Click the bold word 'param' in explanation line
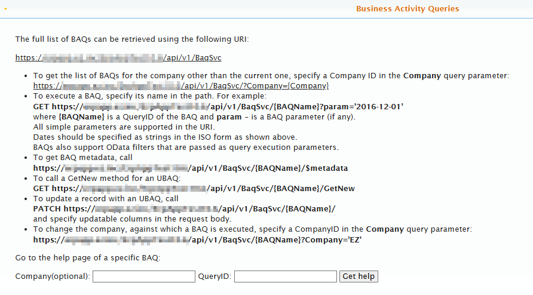Image resolution: width=533 pixels, height=295 pixels. pyautogui.click(x=229, y=117)
